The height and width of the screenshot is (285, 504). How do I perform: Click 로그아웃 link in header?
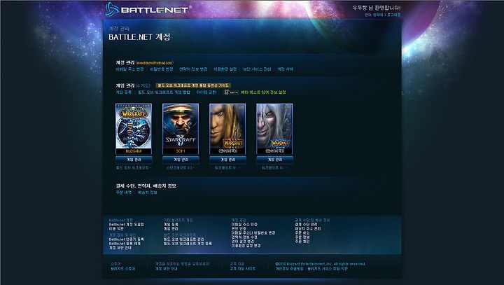(x=394, y=15)
